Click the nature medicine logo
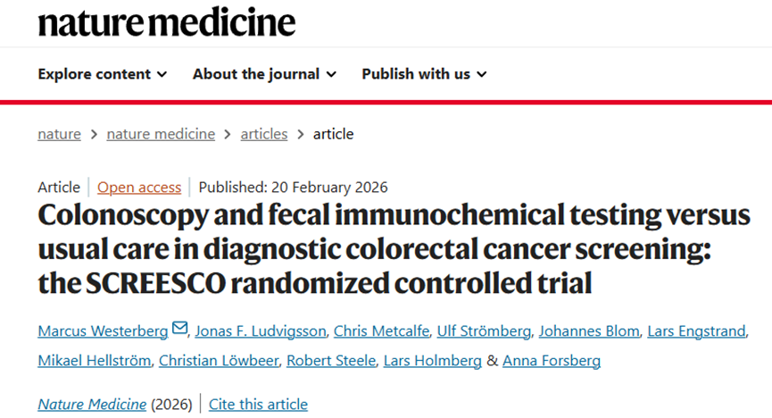 click(x=167, y=21)
